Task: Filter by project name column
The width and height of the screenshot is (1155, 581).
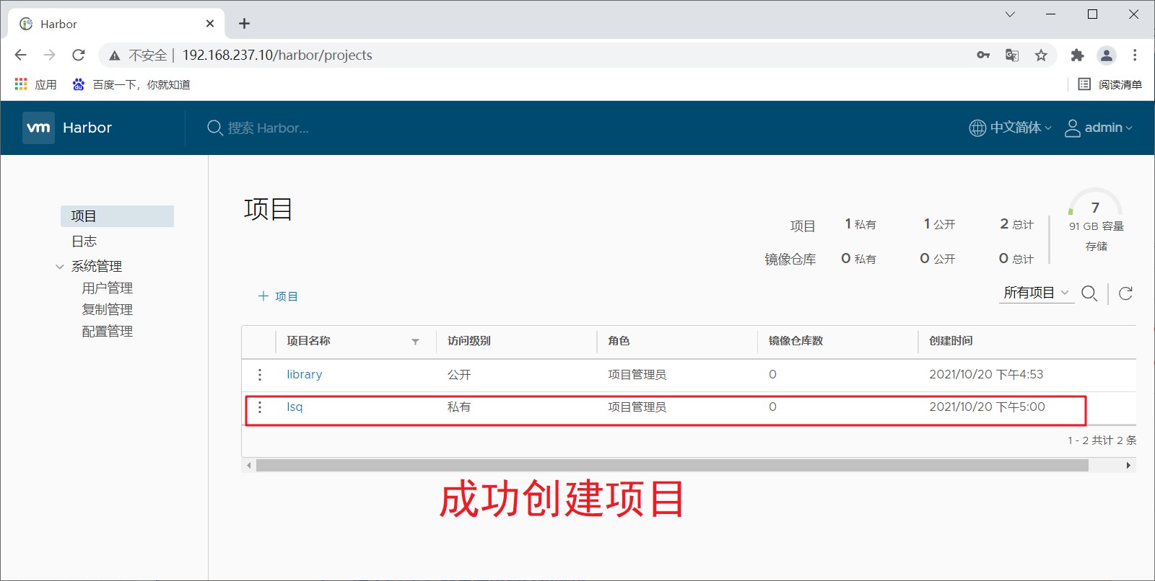Action: (415, 342)
